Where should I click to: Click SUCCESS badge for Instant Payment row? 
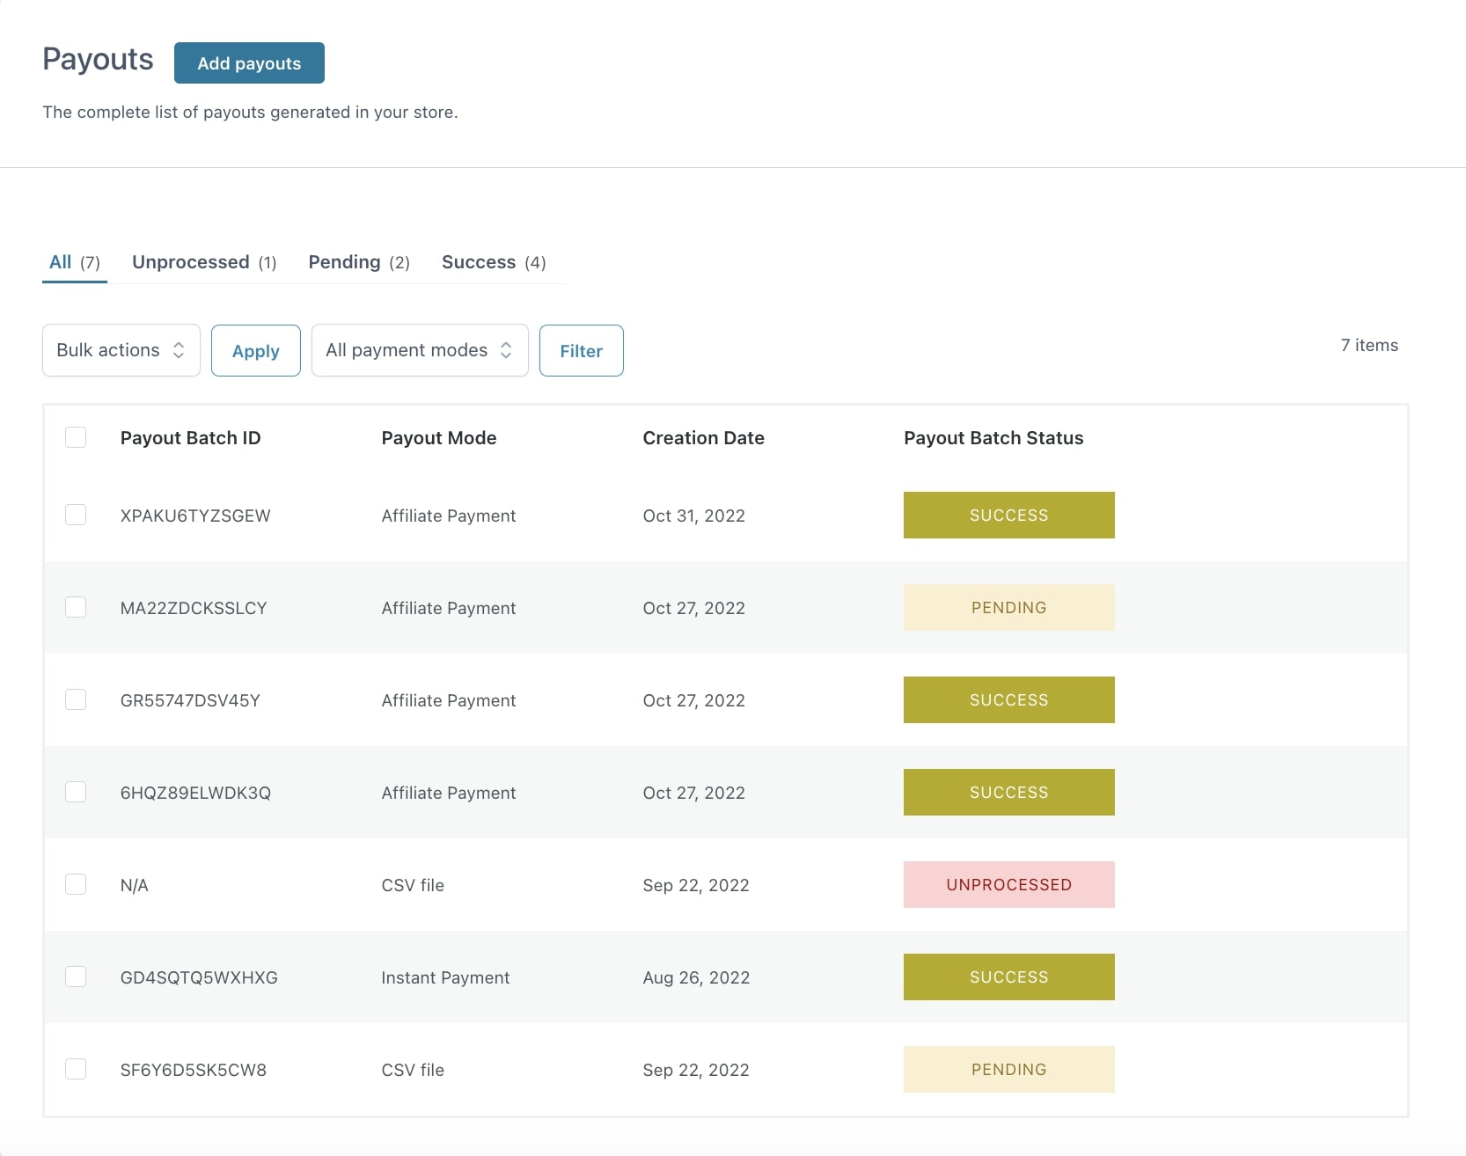click(x=1008, y=977)
